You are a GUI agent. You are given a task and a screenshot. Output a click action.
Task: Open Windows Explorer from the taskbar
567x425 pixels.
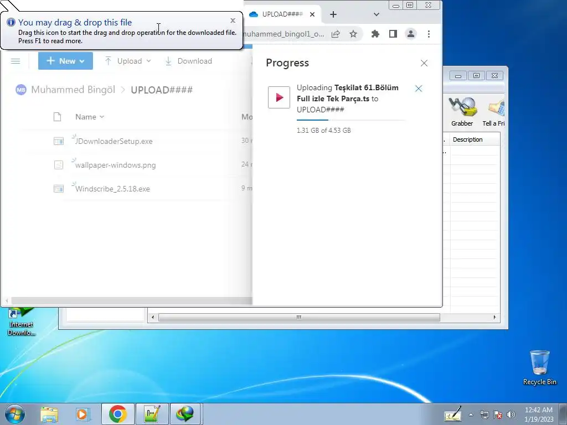[49, 414]
